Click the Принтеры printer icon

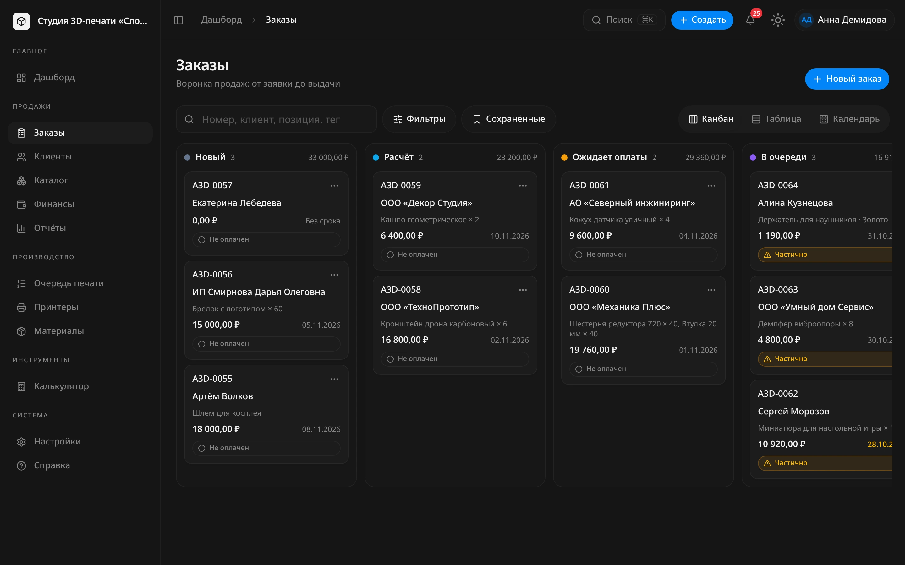pyautogui.click(x=21, y=308)
